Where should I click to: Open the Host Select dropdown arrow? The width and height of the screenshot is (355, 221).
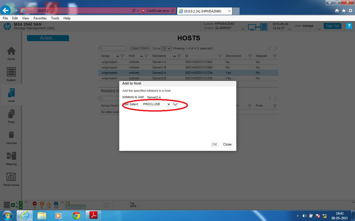pyautogui.click(x=175, y=104)
